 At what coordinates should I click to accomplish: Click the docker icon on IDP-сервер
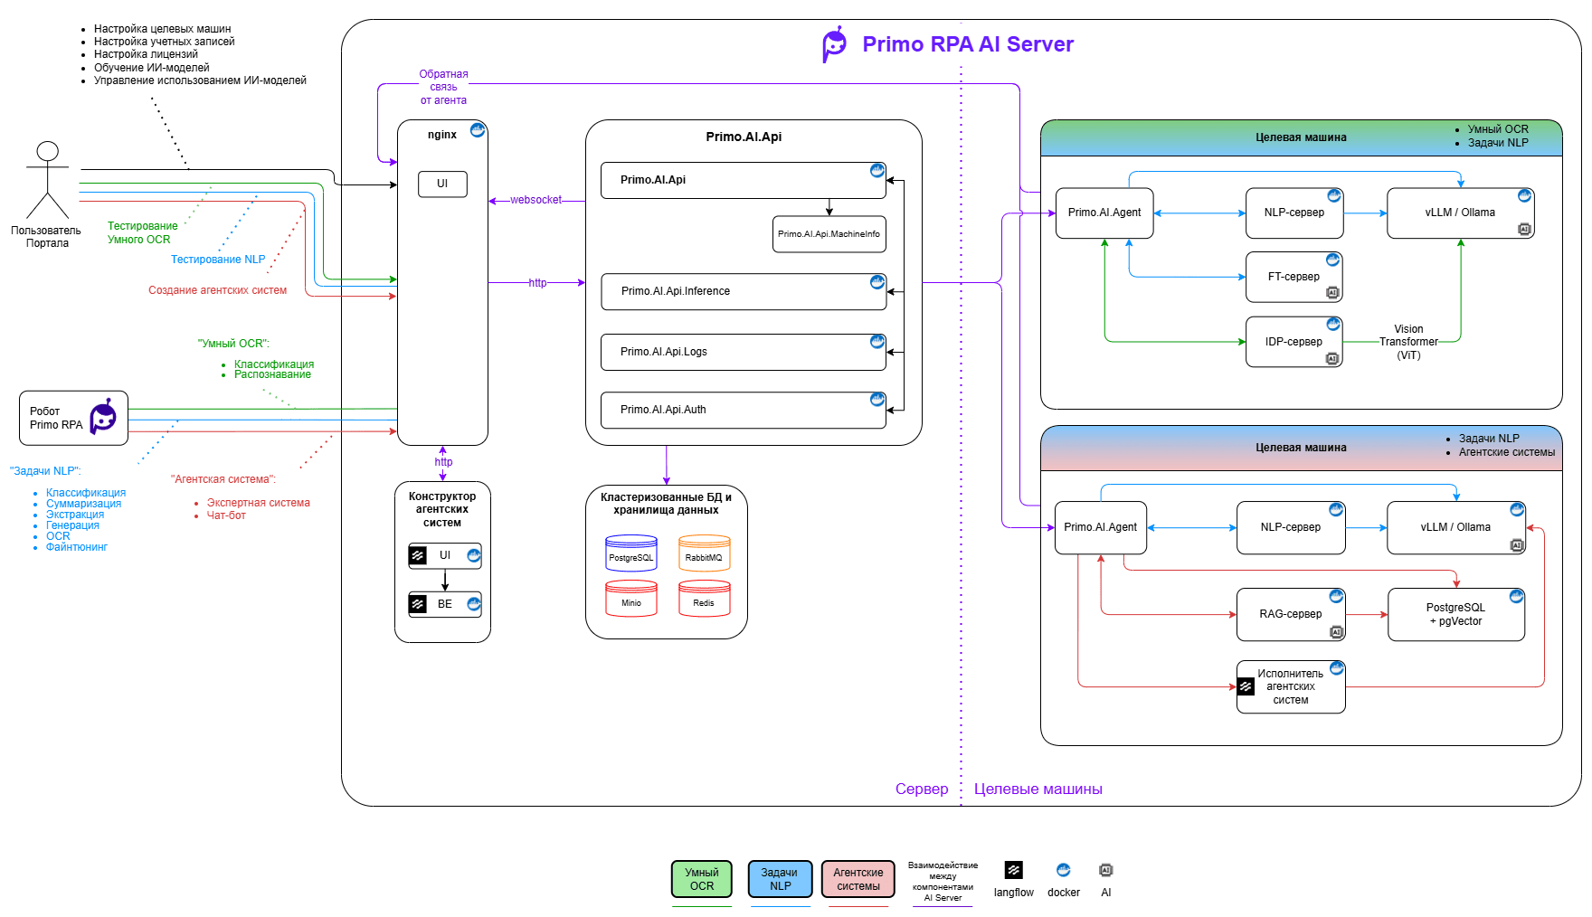click(x=1332, y=324)
